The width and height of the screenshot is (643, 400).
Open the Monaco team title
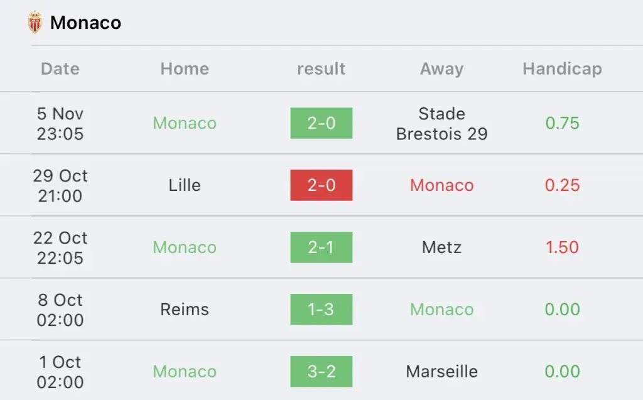point(85,23)
